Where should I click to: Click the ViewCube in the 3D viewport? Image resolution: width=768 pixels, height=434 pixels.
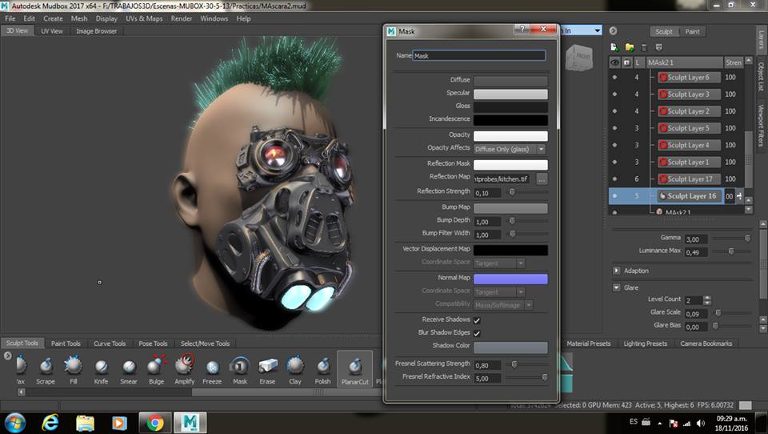(x=579, y=58)
